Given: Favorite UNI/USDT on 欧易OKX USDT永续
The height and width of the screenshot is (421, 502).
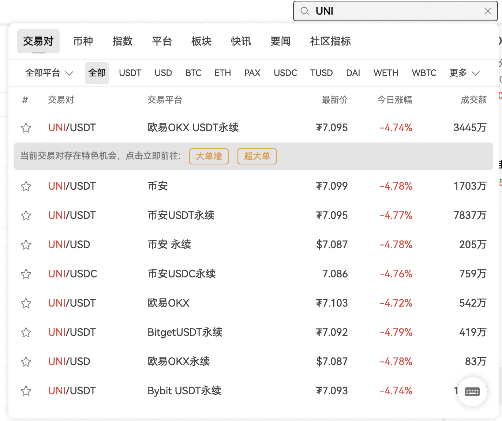Looking at the screenshot, I should point(26,128).
